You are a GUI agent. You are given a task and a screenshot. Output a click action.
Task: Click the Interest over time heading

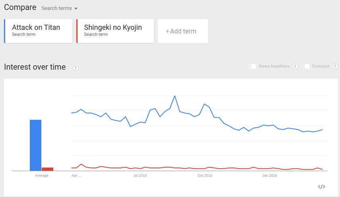[35, 67]
